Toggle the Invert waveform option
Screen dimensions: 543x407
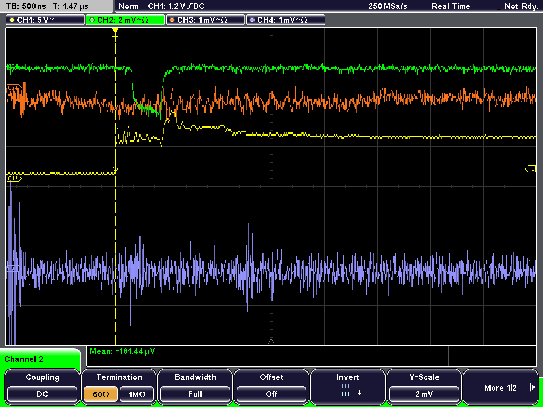[x=348, y=386]
